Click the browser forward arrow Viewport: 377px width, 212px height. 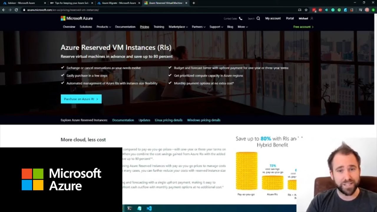pyautogui.click(x=10, y=10)
